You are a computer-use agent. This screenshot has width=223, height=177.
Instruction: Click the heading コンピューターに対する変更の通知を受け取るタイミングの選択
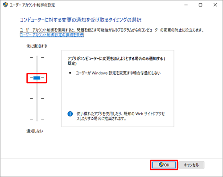(x=81, y=20)
